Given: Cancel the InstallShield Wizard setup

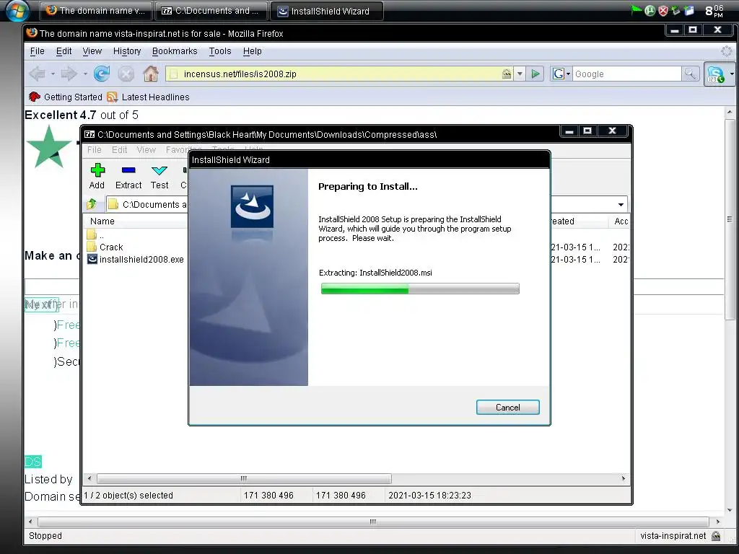Looking at the screenshot, I should 507,408.
